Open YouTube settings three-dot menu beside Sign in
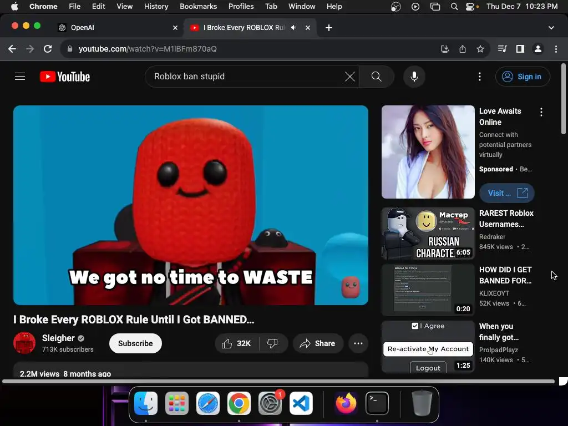The height and width of the screenshot is (426, 568). pyautogui.click(x=480, y=77)
